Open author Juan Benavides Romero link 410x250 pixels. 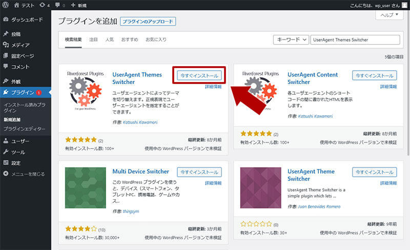coord(319,206)
